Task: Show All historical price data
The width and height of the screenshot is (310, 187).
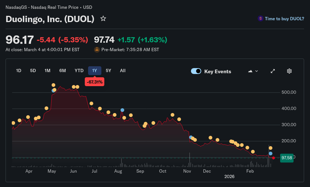Action: pyautogui.click(x=123, y=71)
